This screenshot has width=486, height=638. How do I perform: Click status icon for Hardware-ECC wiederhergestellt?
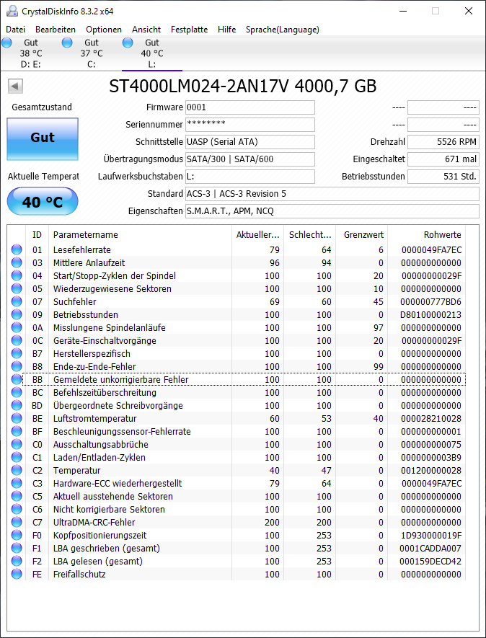[17, 484]
